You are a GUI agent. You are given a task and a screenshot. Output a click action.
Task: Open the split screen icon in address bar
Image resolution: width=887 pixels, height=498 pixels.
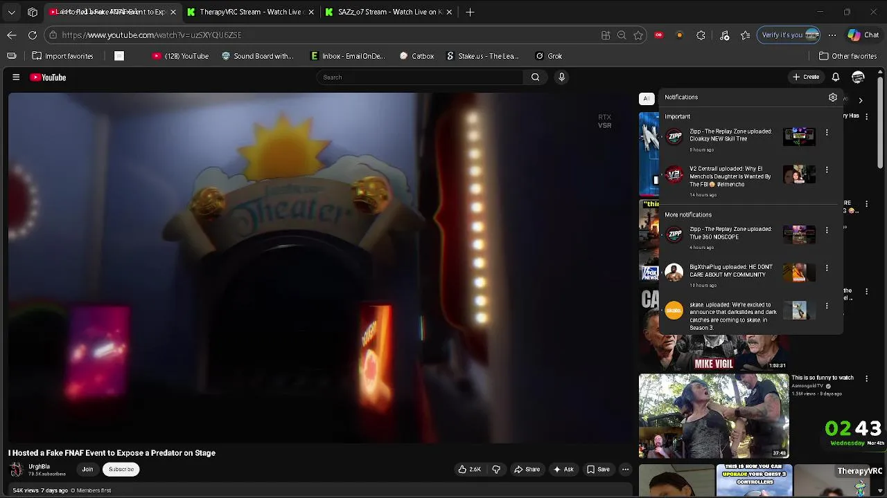606,35
